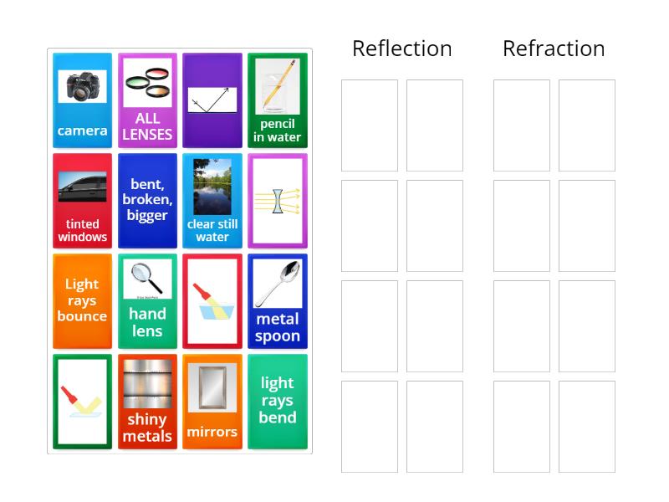Select the clear still water card

(x=212, y=201)
